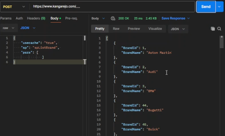225x136 pixels.
Task: Click "spListBrand" value in request body
Action: coord(45,48)
